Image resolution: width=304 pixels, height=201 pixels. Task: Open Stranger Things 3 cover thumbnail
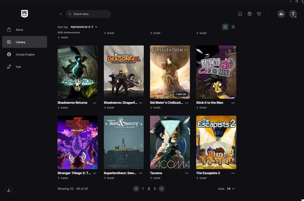(x=78, y=142)
